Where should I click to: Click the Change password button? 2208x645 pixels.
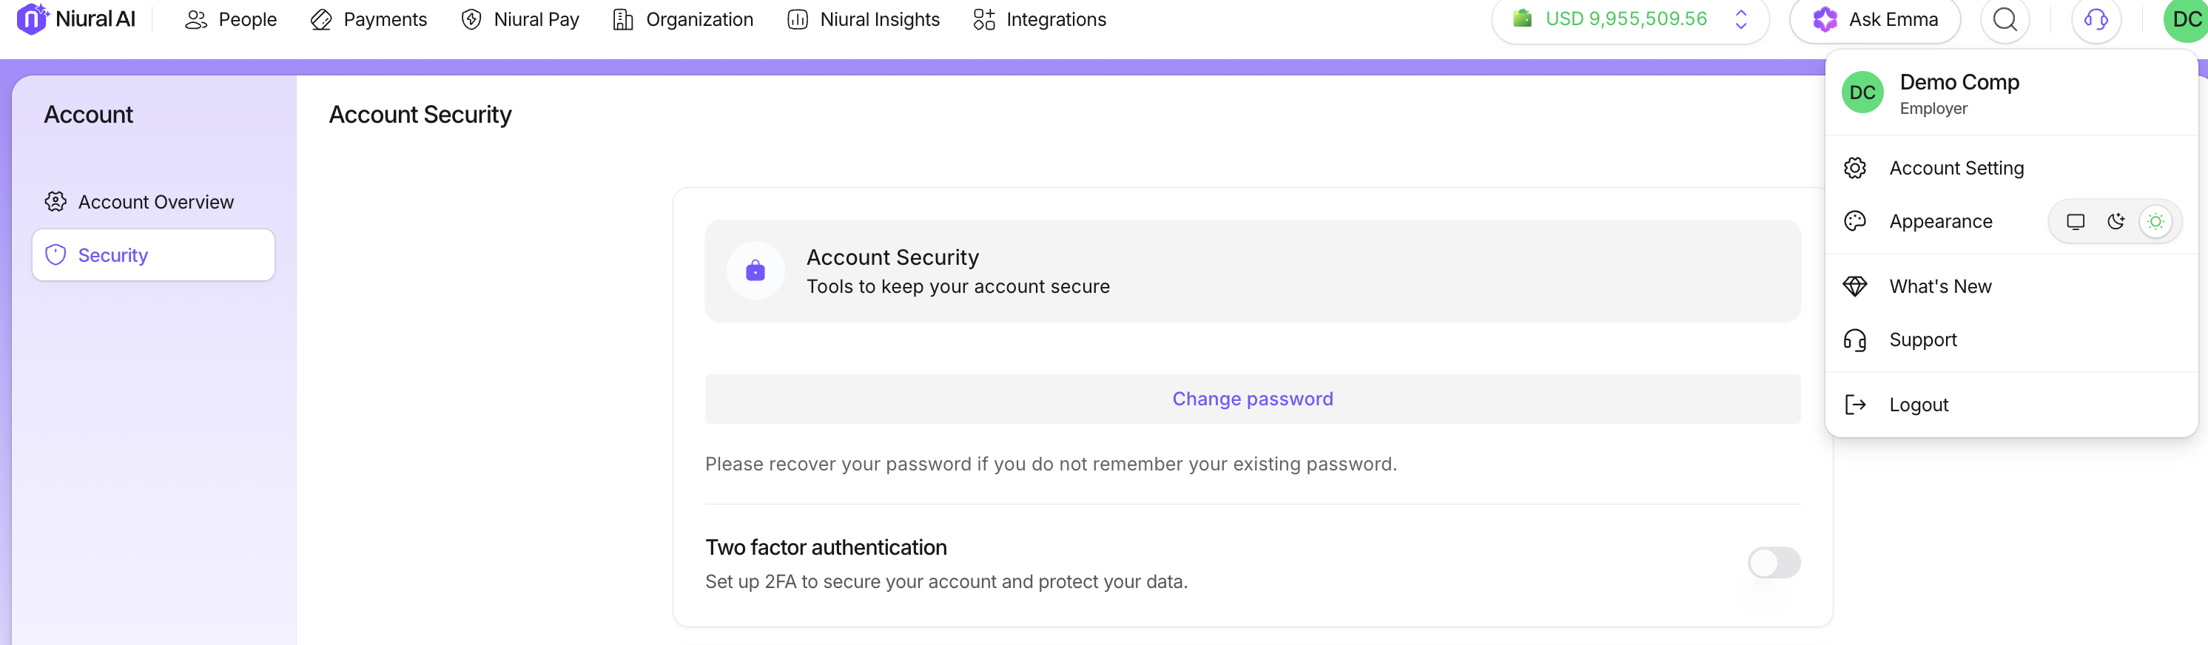pos(1251,399)
